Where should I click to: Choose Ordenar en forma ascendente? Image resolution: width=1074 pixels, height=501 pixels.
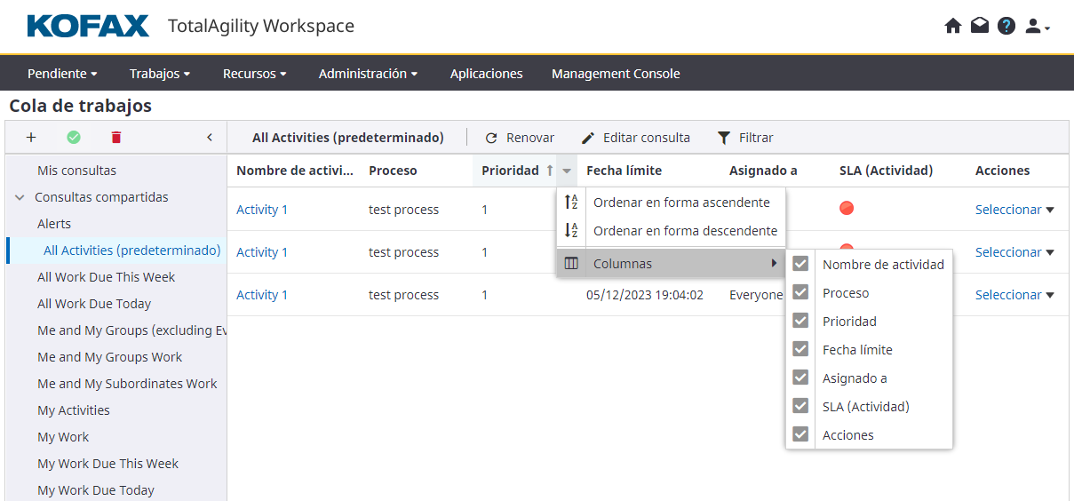click(680, 203)
